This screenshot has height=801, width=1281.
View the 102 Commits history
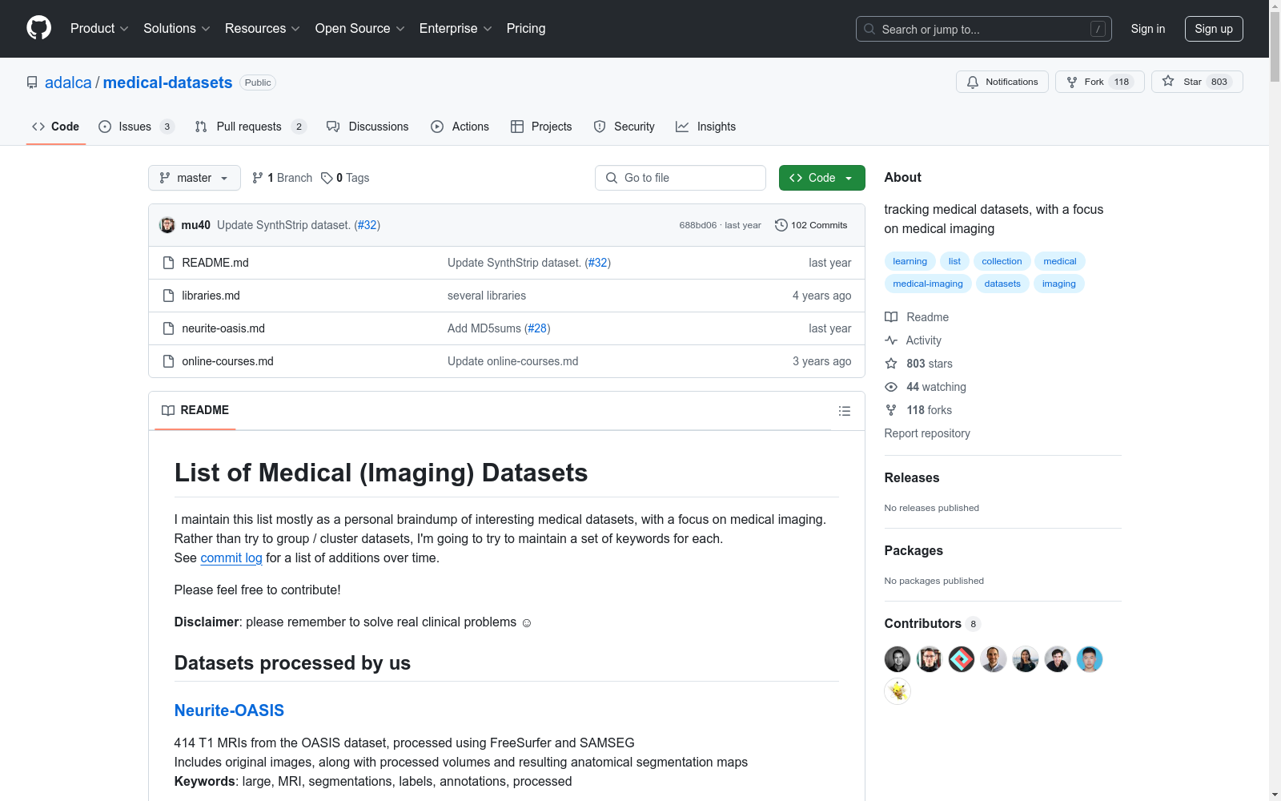point(811,225)
